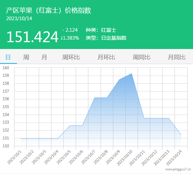The width and height of the screenshot is (193, 174).
Task: Select the 日 daily tab
Action: pyautogui.click(x=8, y=57)
